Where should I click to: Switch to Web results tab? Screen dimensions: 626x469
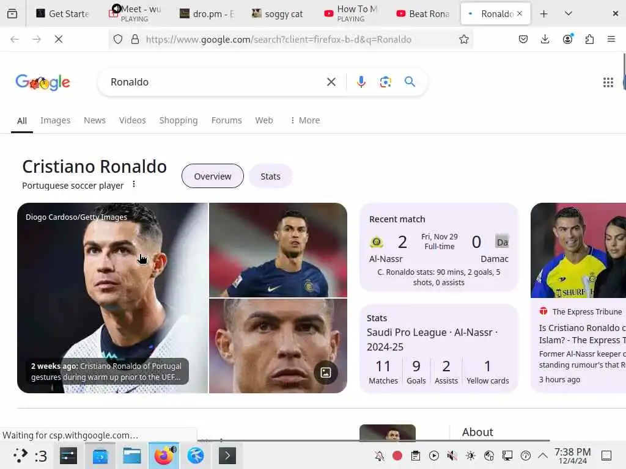click(x=264, y=120)
